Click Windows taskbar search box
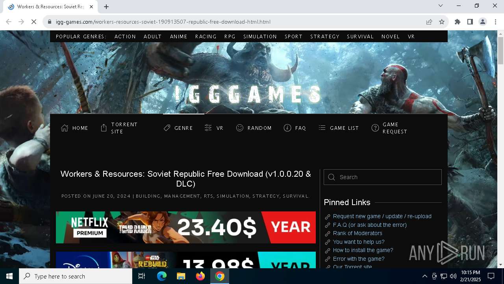 76,276
